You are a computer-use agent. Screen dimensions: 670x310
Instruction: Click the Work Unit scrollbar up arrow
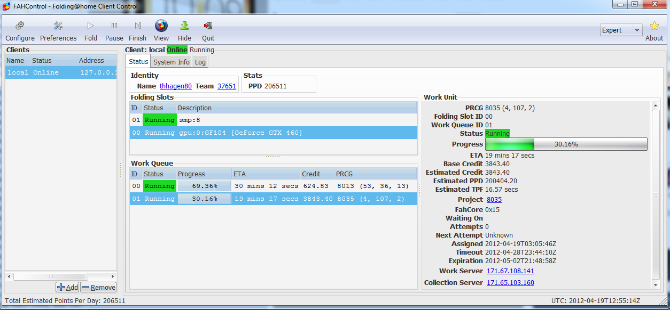coord(656,105)
